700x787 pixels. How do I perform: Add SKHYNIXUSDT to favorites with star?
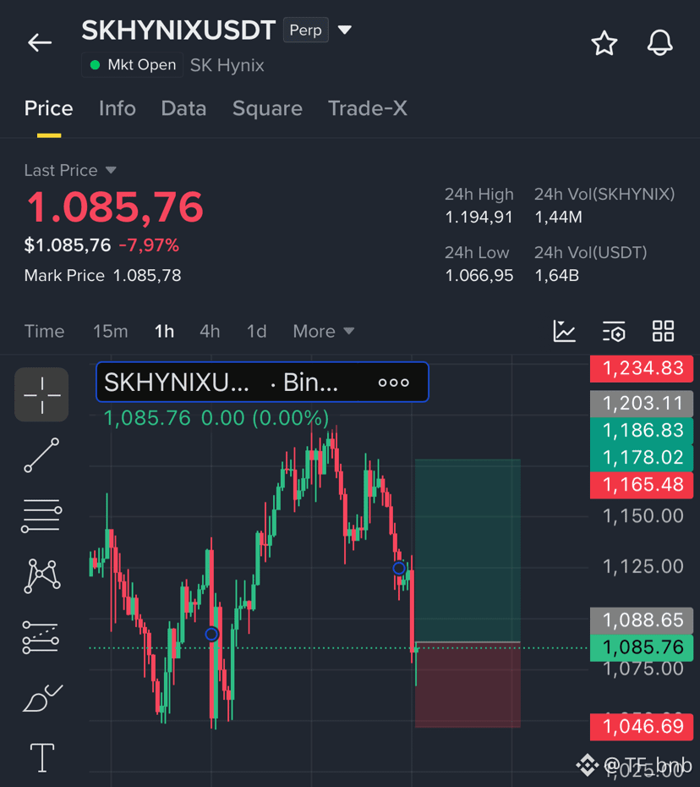pyautogui.click(x=604, y=43)
